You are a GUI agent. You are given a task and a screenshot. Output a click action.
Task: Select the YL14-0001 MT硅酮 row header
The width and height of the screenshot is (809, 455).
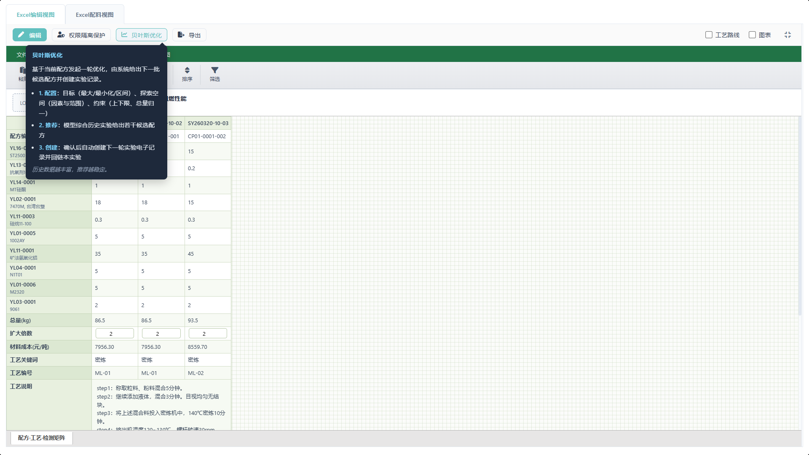pyautogui.click(x=49, y=185)
